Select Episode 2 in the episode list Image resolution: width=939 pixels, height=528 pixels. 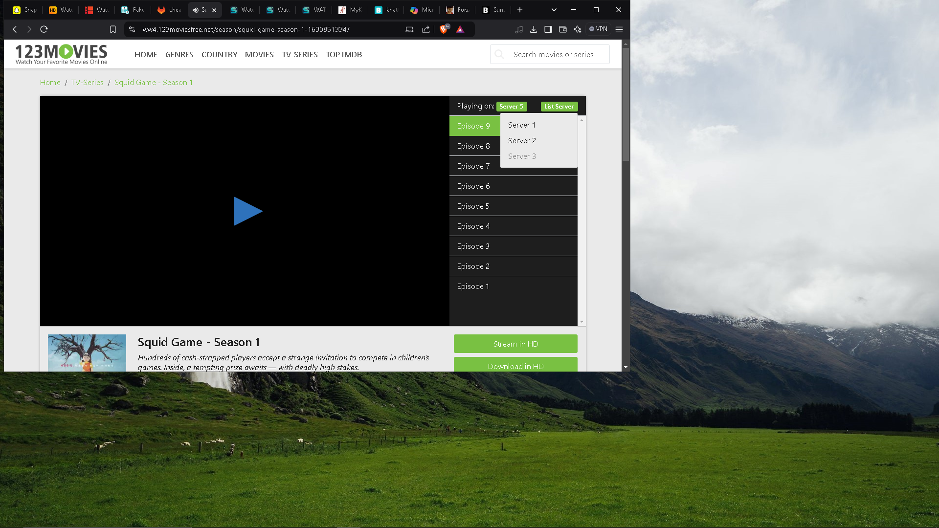point(513,266)
